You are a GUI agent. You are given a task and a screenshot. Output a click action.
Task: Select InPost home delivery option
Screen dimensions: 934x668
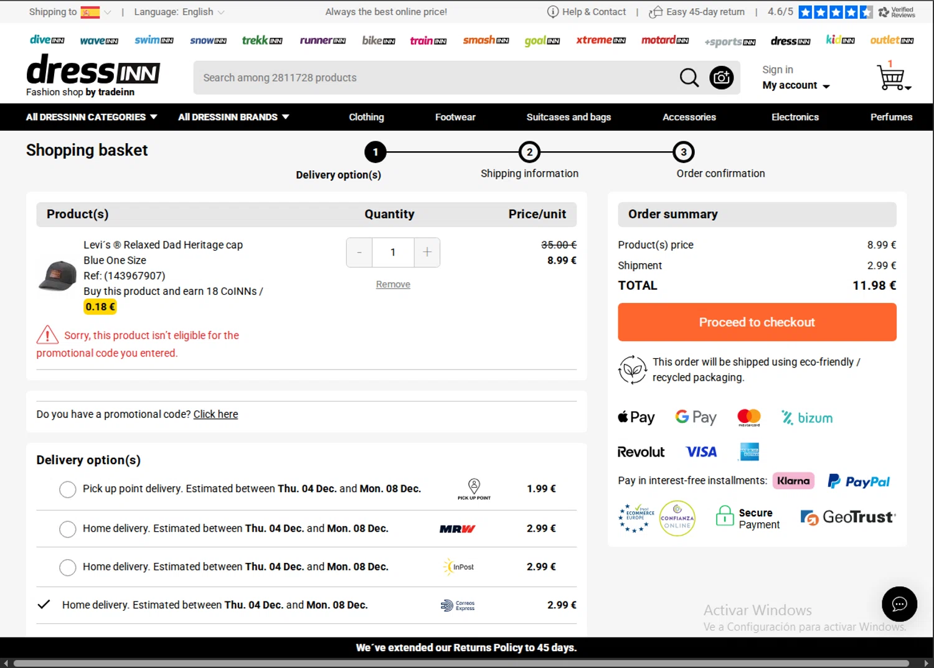tap(67, 567)
